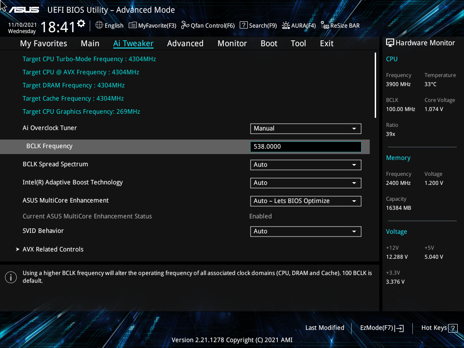The width and height of the screenshot is (464, 348).
Task: Click the 5.040 V reading
Action: [x=434, y=257]
